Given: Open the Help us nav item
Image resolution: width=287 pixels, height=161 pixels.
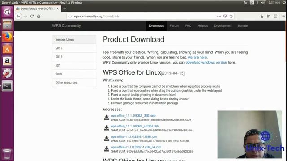Looking at the screenshot, I should point(202,26).
